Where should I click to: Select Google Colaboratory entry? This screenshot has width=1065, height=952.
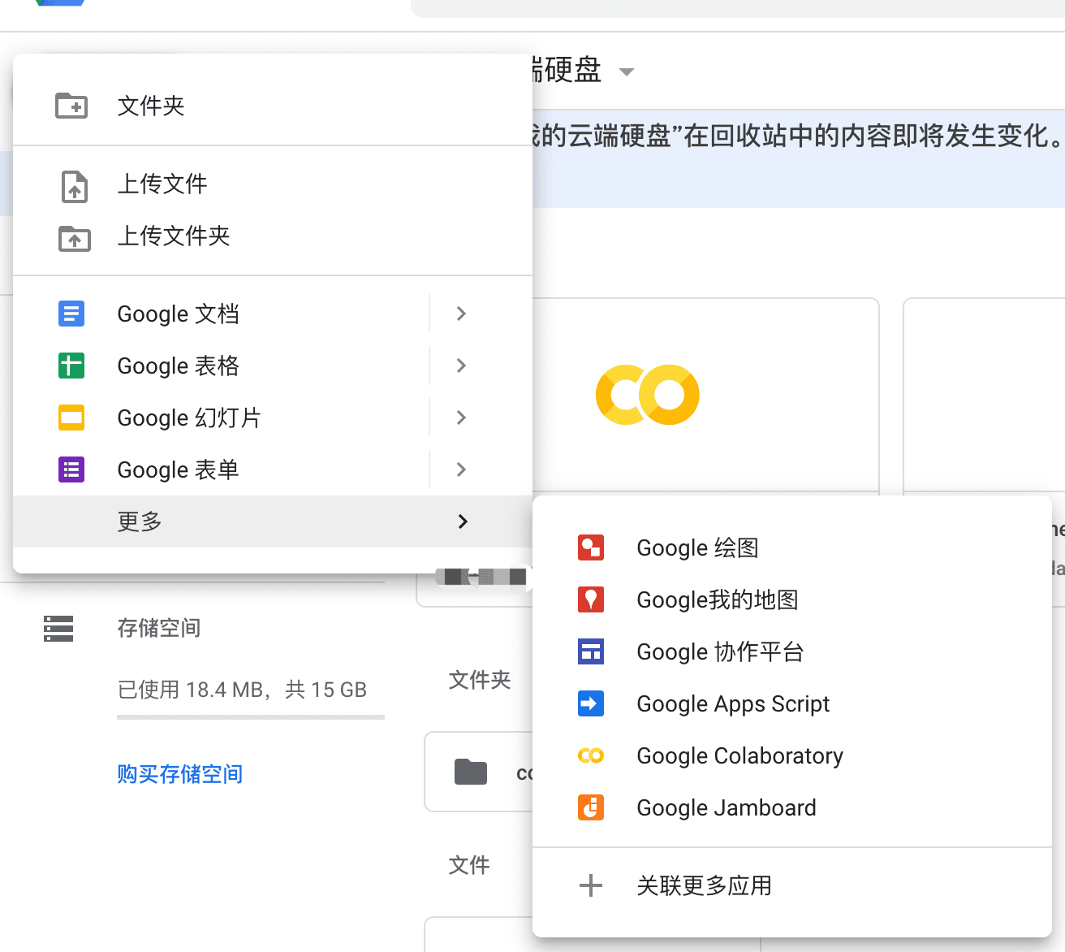coord(792,755)
